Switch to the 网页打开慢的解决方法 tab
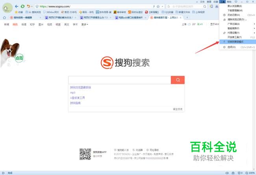 [59, 18]
